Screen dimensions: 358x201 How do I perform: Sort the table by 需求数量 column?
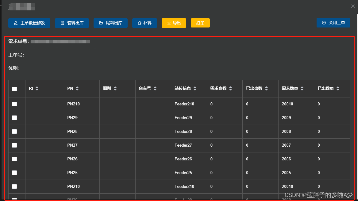pos(302,88)
